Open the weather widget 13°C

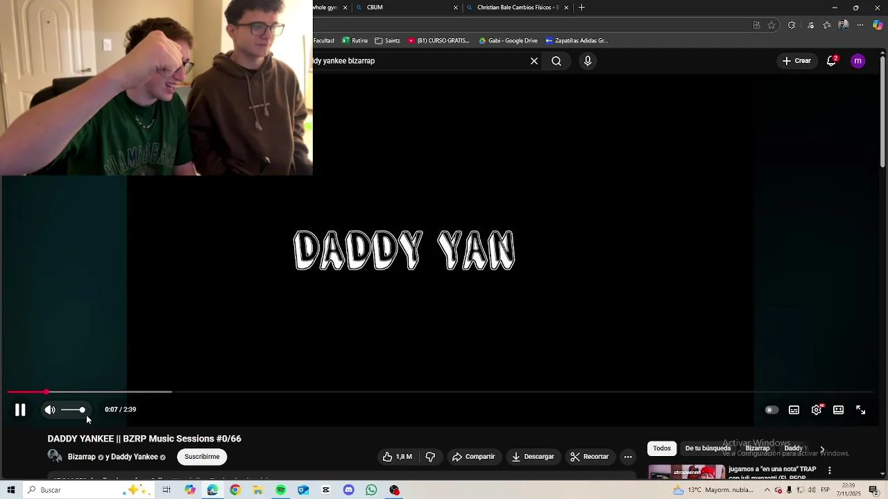[x=713, y=490]
